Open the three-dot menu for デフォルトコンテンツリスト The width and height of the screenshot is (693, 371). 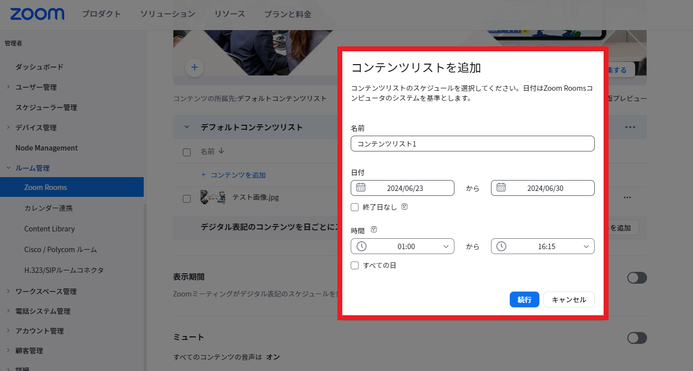[x=630, y=127]
